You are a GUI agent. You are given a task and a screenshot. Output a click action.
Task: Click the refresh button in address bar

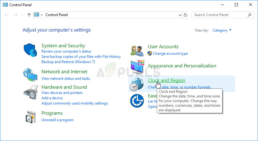pos(185,15)
